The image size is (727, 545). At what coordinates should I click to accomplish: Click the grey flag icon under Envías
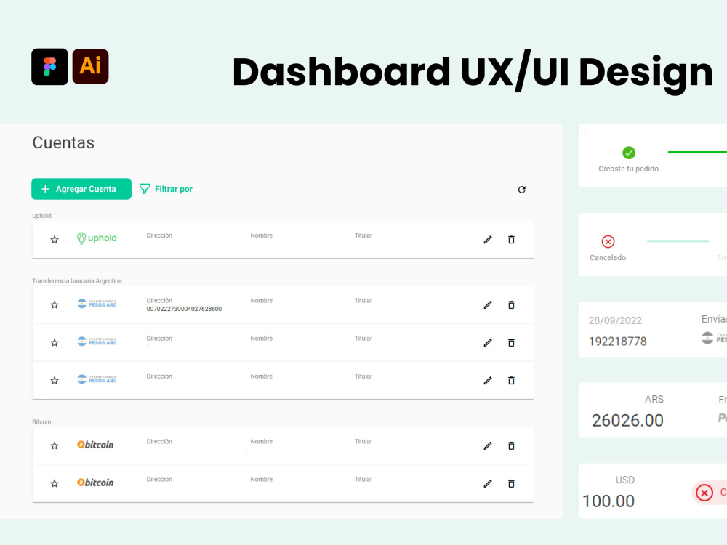[707, 338]
